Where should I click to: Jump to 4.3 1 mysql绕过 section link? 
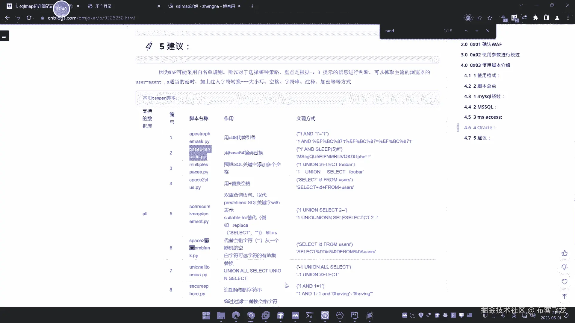484,96
